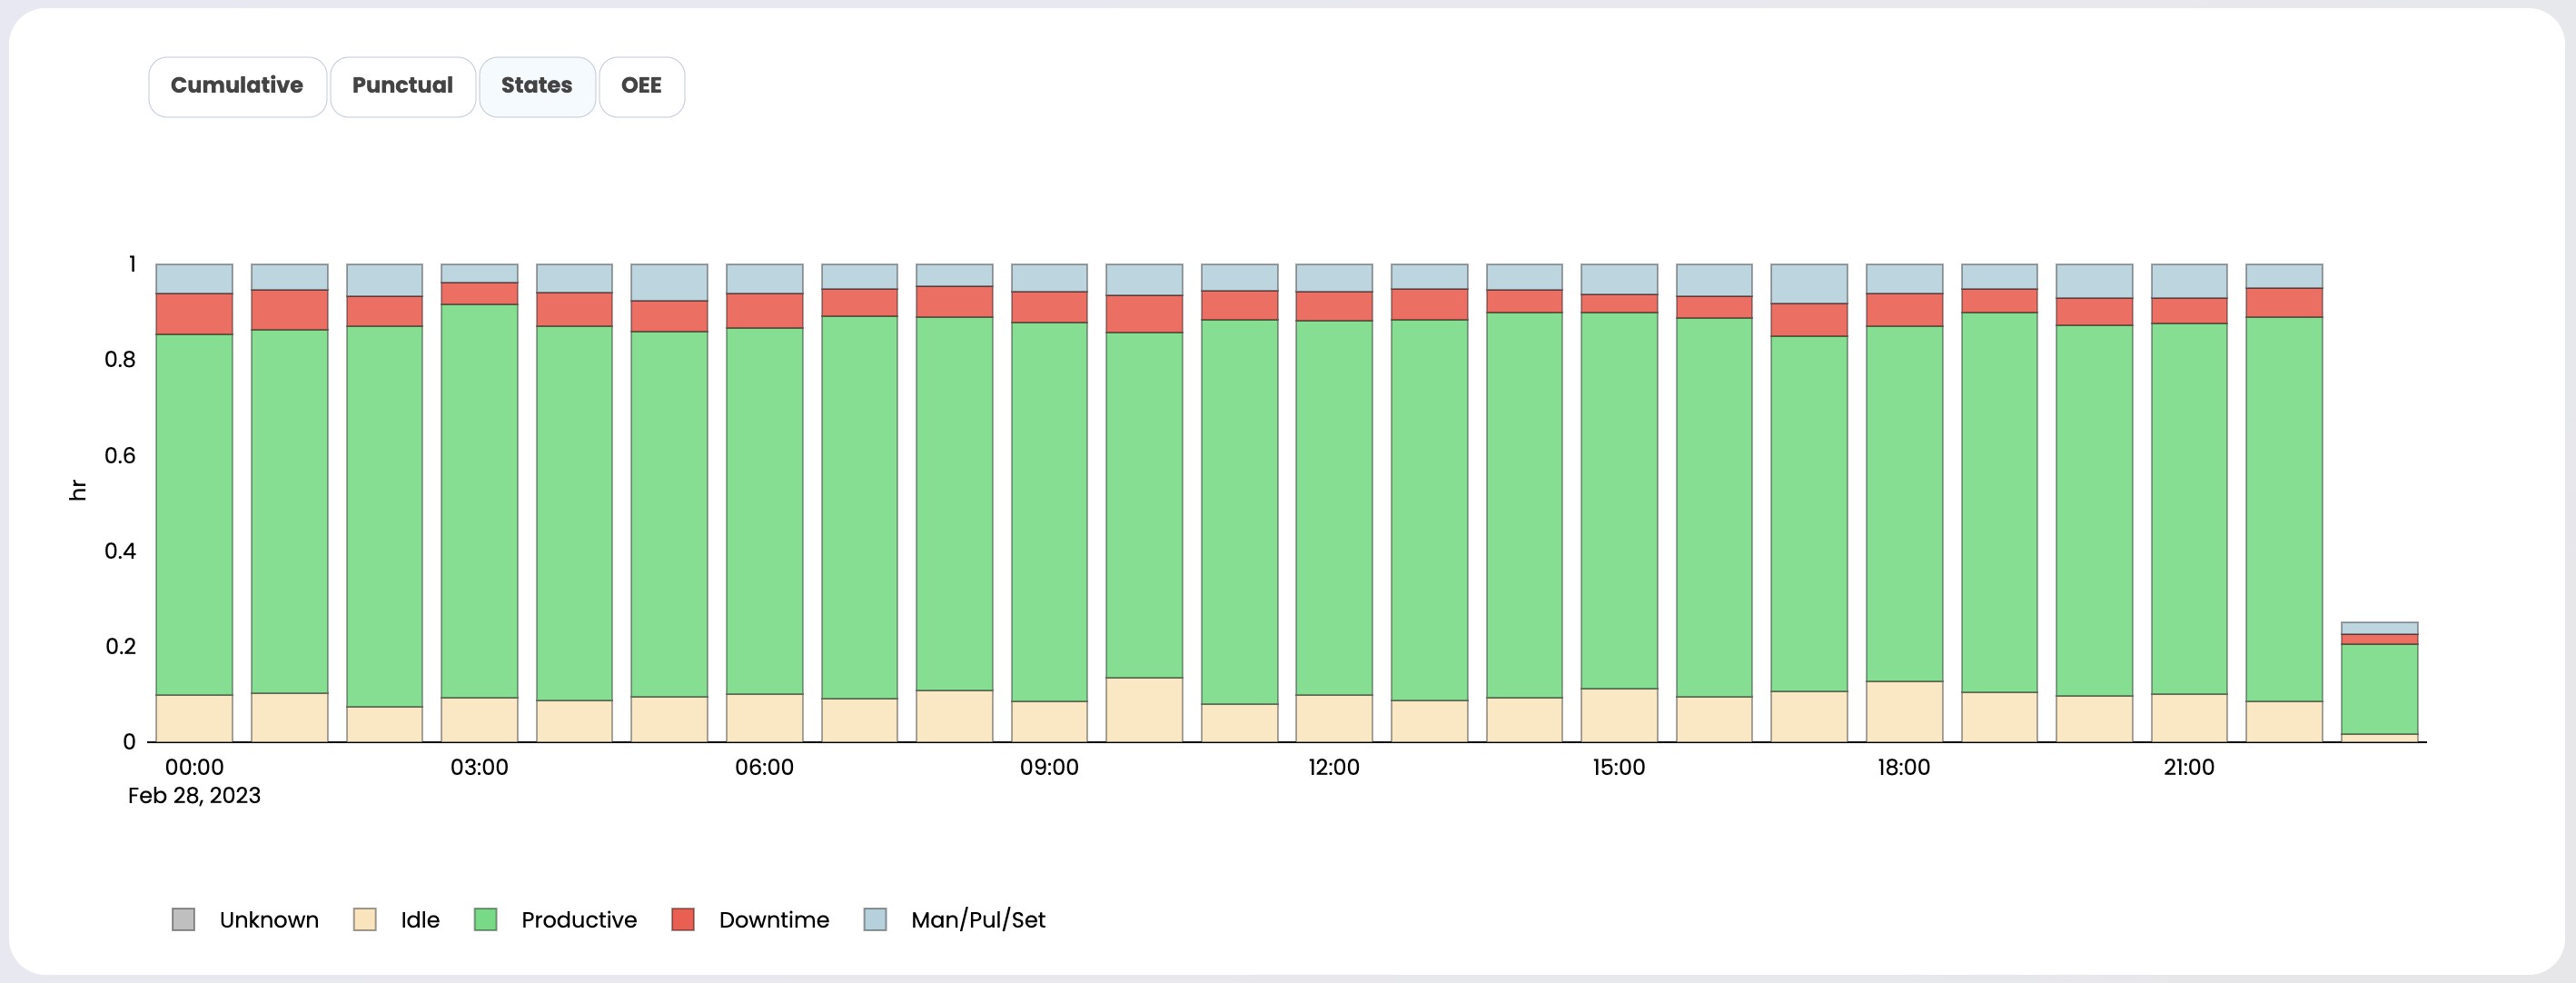Click the Man/Pul/Set legend blue swatch
The width and height of the screenshot is (2576, 983).
pos(875,919)
